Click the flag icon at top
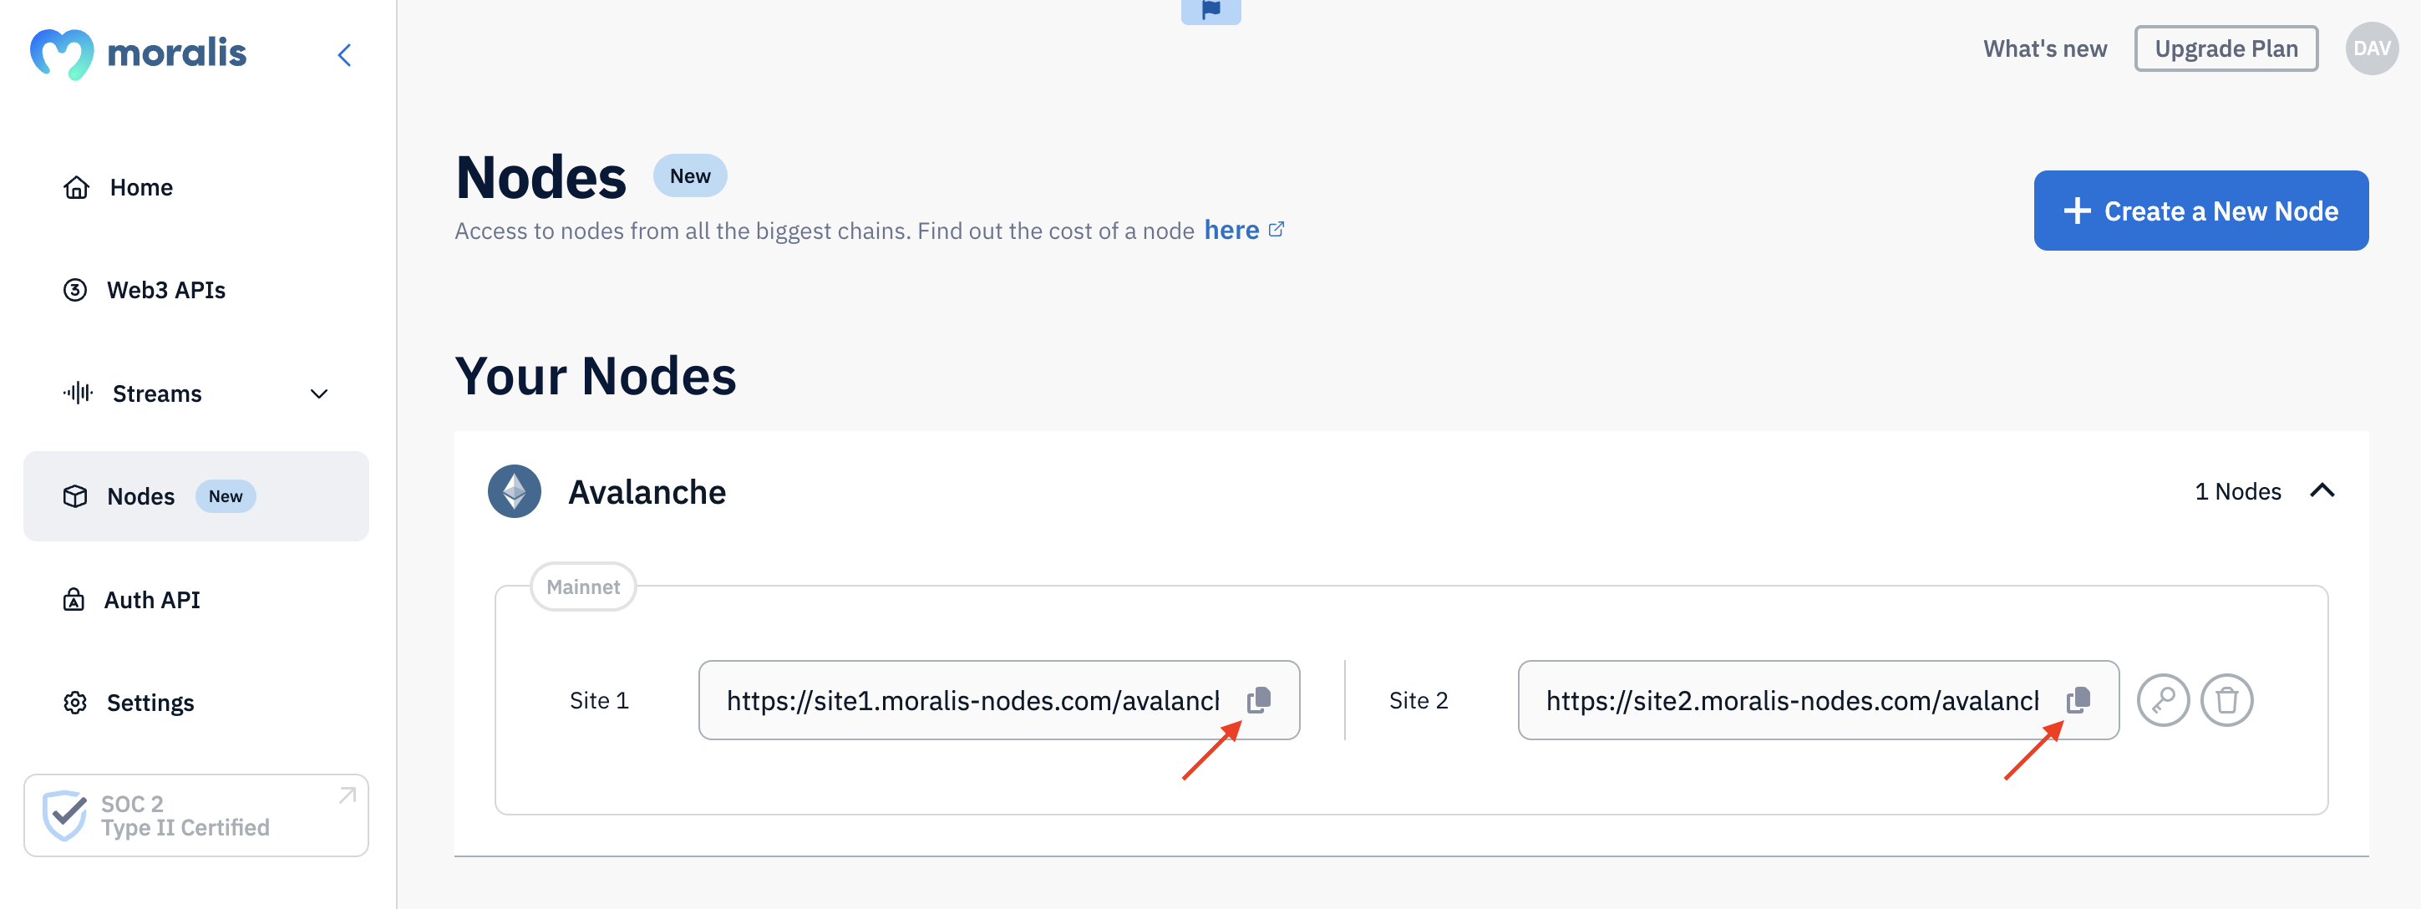This screenshot has height=909, width=2421. 1210,10
